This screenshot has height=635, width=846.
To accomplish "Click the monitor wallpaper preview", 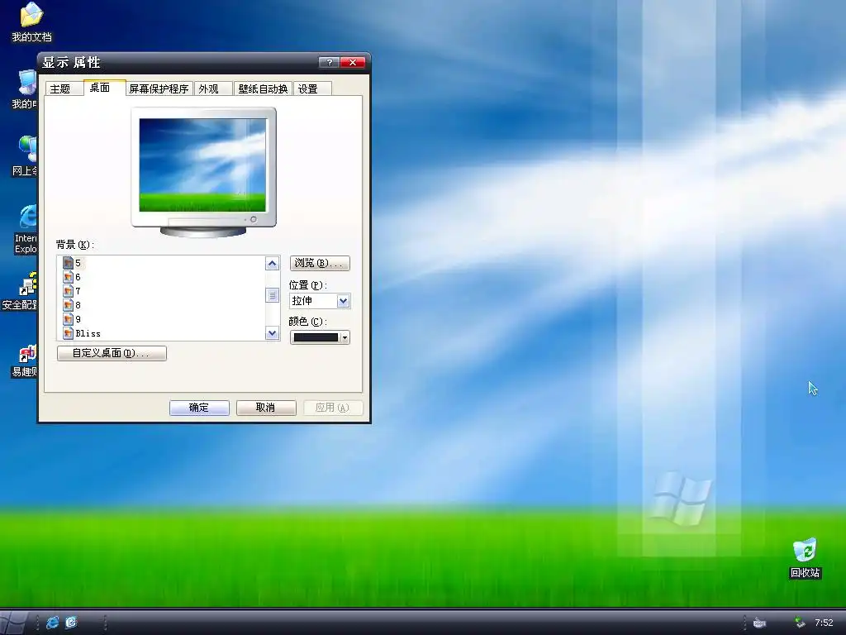I will (202, 165).
